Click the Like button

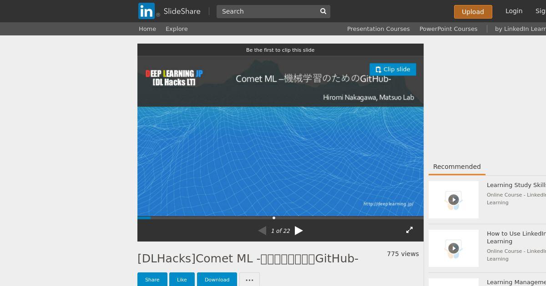pyautogui.click(x=182, y=280)
